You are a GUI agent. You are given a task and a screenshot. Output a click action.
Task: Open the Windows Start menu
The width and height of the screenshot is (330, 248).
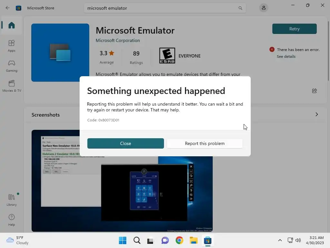tap(122, 240)
